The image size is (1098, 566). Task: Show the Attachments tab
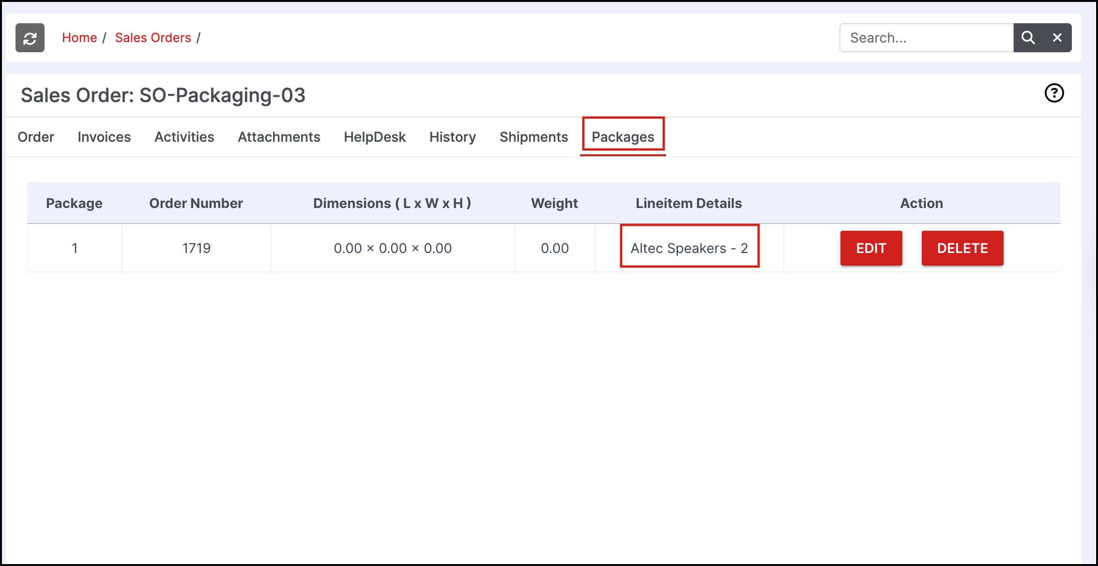pos(279,137)
